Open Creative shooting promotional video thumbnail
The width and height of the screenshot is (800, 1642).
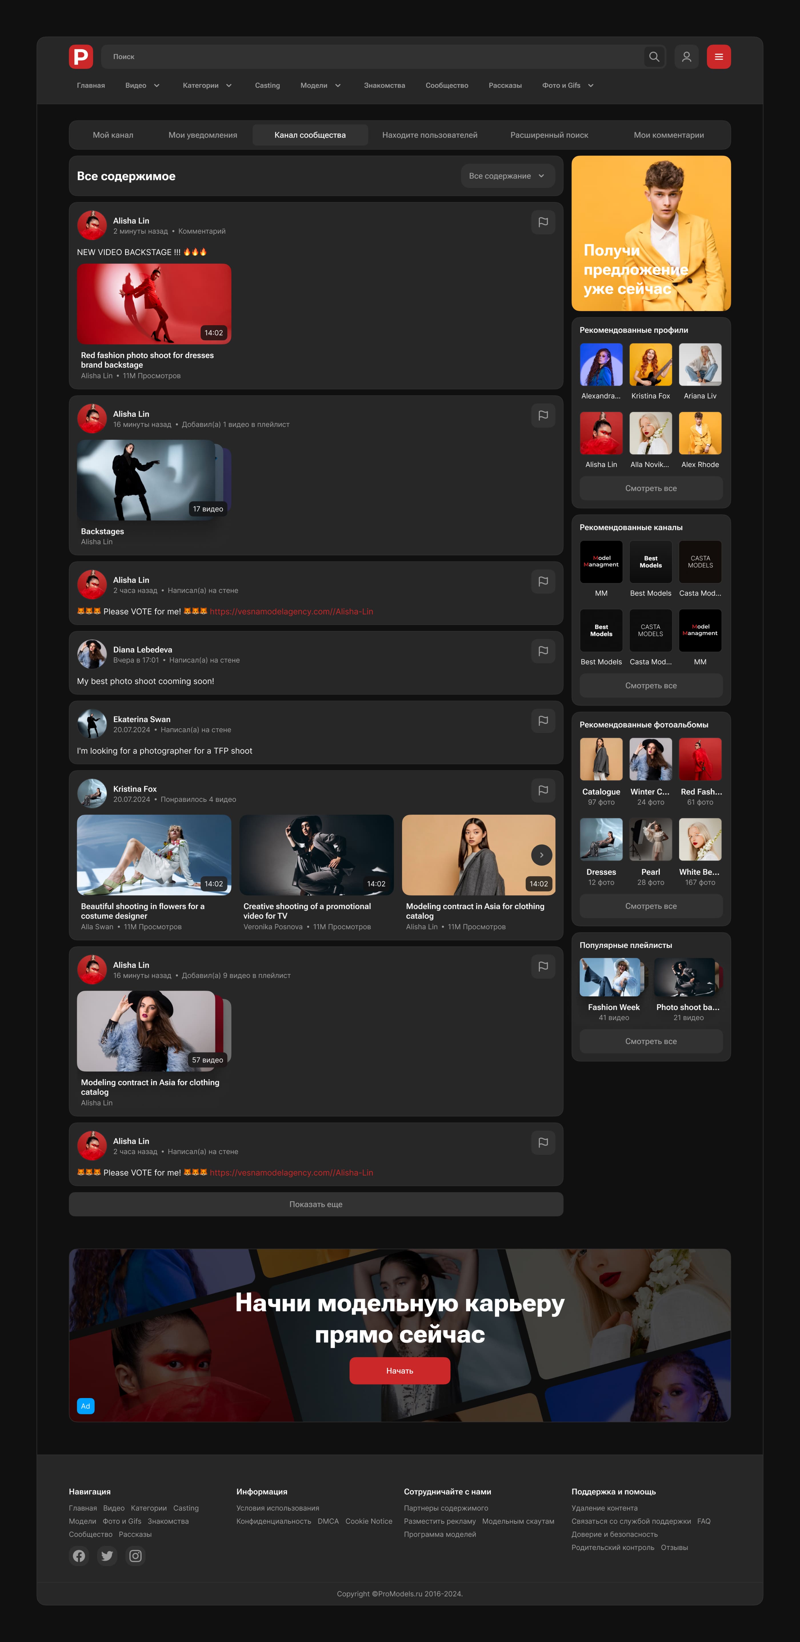(317, 855)
